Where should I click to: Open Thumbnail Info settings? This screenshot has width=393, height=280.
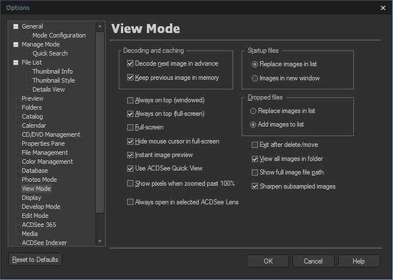[52, 71]
